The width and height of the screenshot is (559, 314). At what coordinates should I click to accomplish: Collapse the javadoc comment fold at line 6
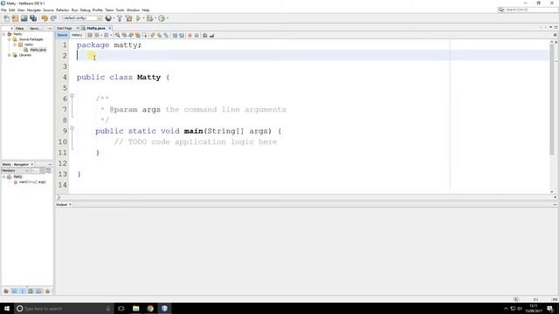(x=72, y=95)
